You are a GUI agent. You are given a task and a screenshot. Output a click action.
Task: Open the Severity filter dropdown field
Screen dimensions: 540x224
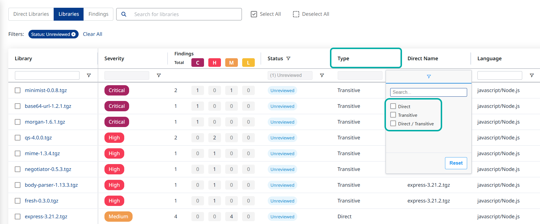coord(127,75)
